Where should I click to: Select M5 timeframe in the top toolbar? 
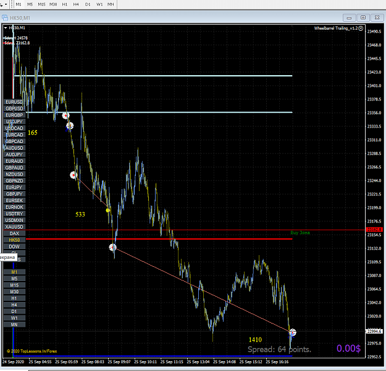(30, 4)
